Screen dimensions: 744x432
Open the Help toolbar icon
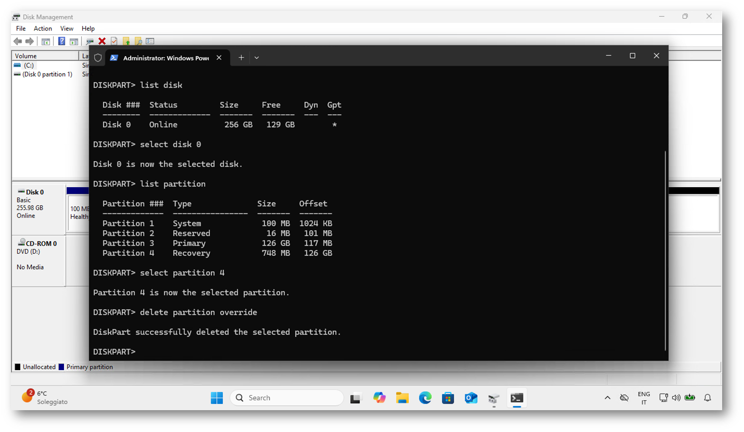tap(62, 41)
